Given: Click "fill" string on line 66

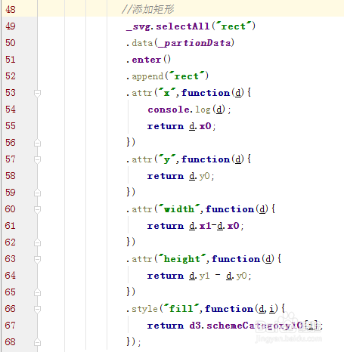Looking at the screenshot, I should [x=181, y=308].
